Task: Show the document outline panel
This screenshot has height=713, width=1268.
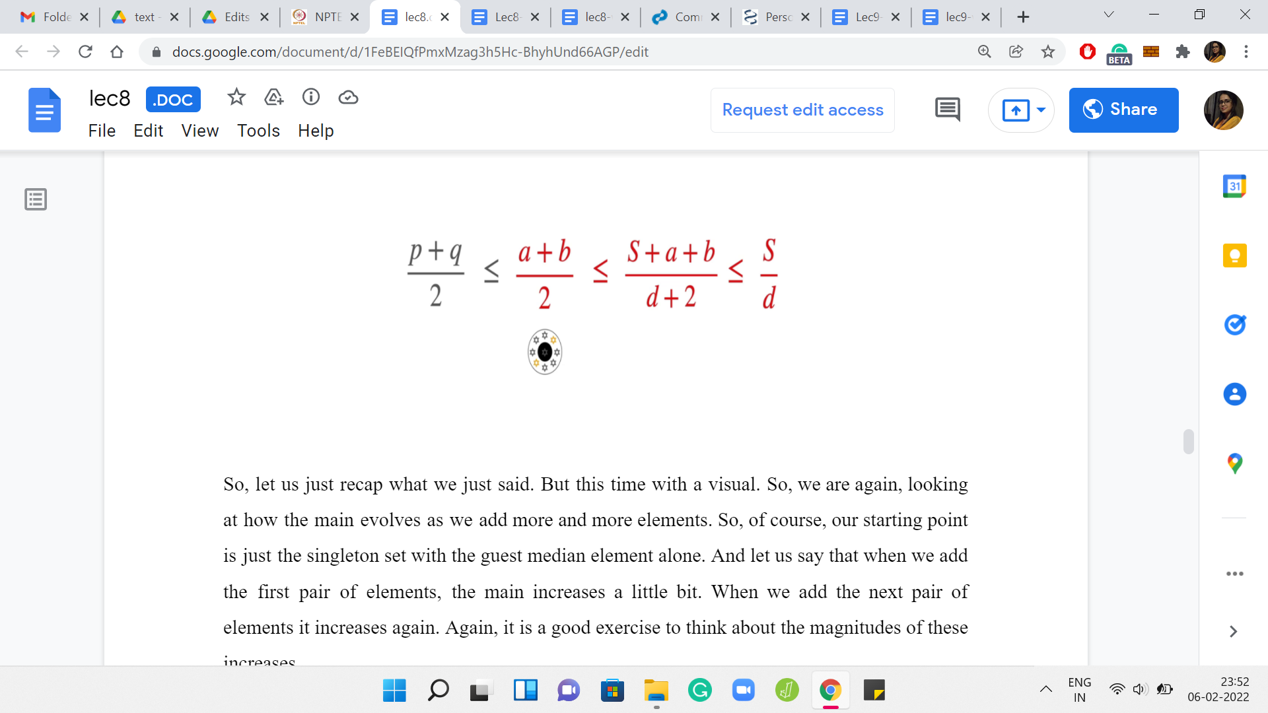Action: [36, 199]
